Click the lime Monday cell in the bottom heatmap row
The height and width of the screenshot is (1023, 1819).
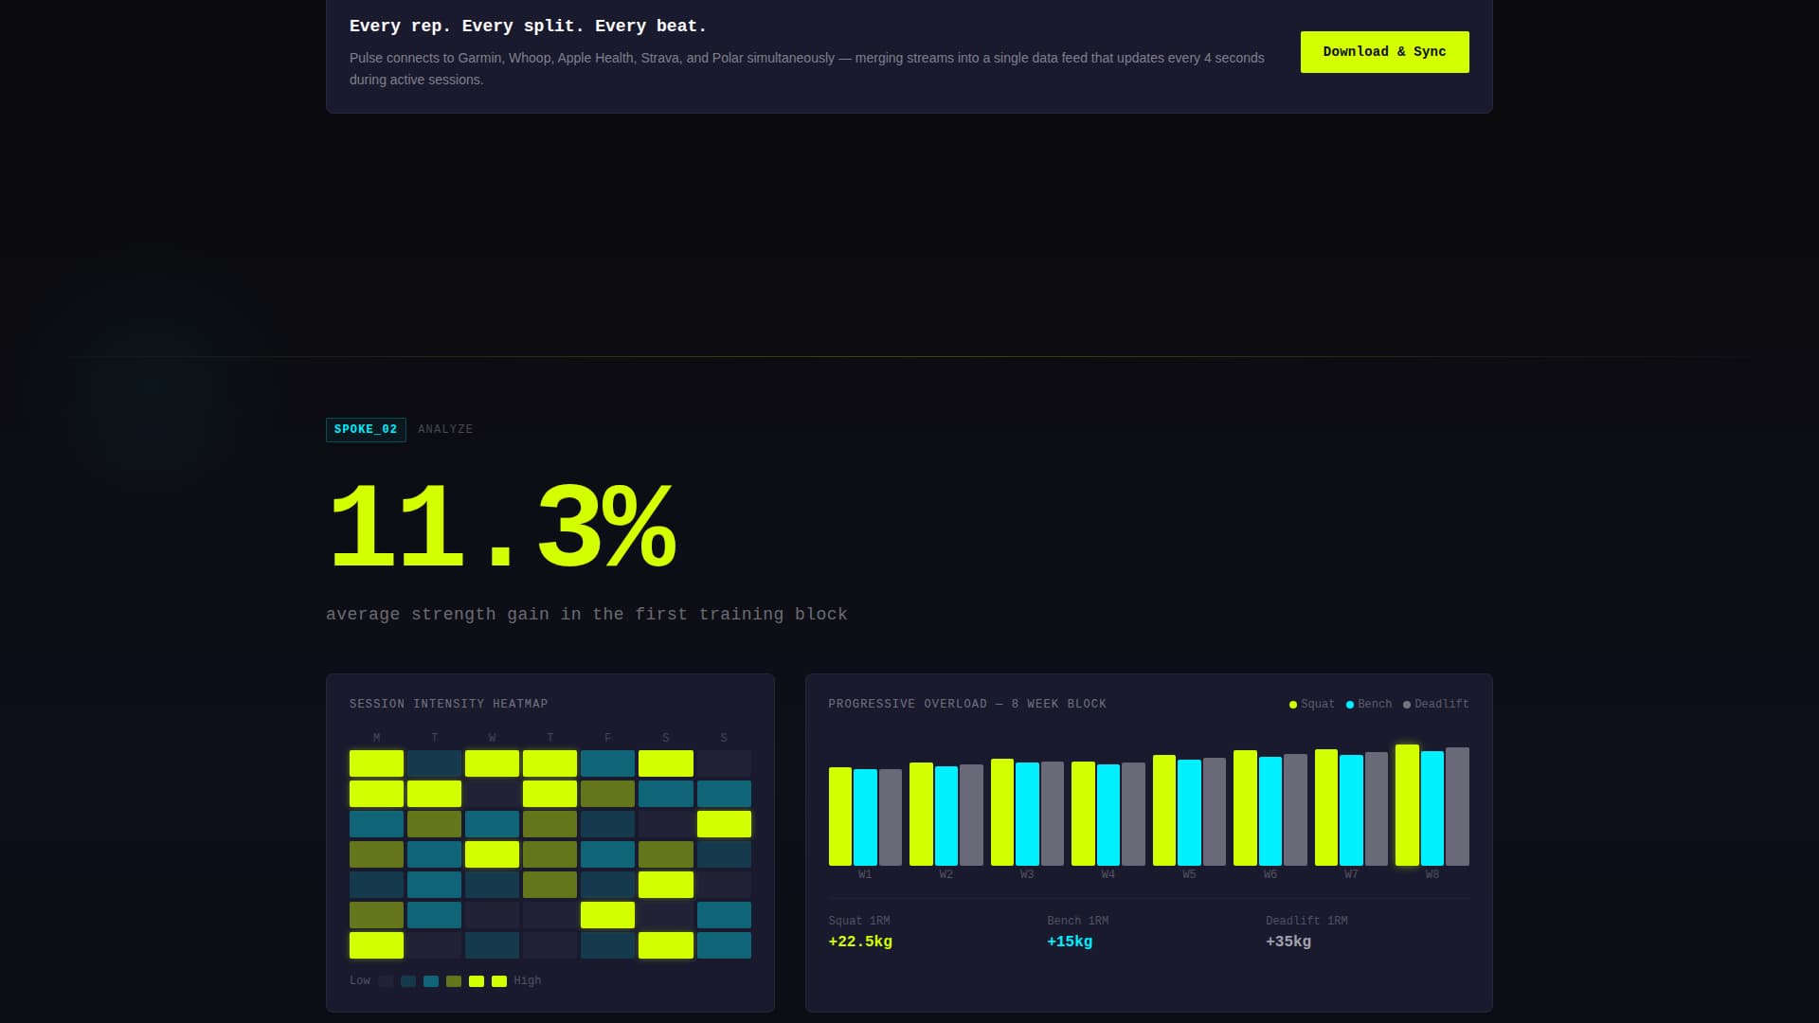376,945
